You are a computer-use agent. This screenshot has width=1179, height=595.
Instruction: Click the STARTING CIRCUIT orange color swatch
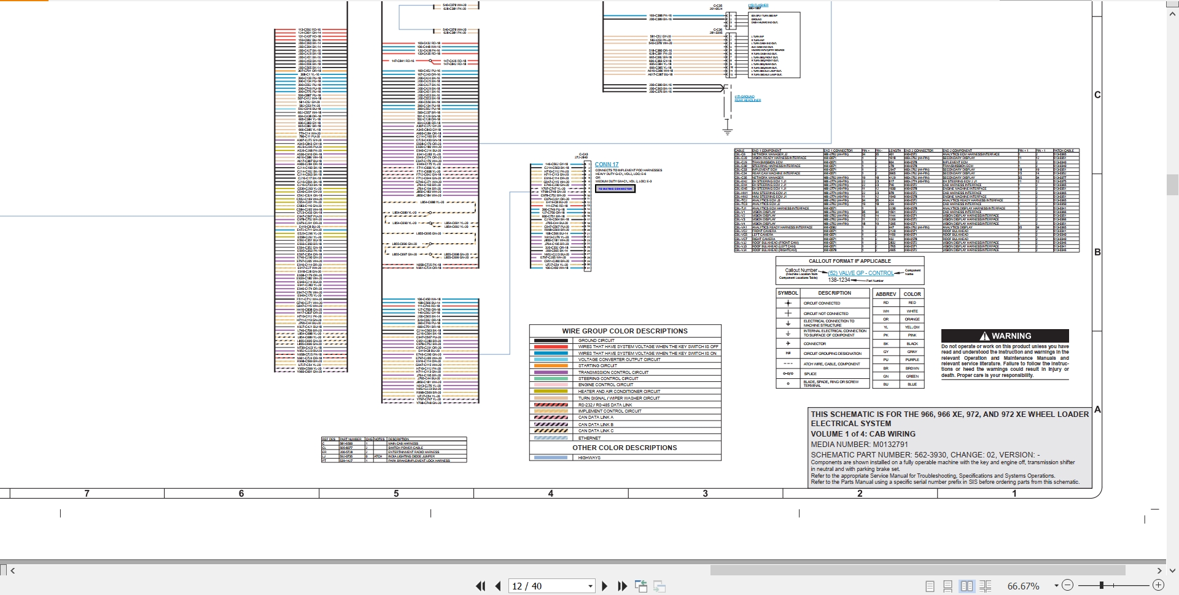(x=551, y=366)
